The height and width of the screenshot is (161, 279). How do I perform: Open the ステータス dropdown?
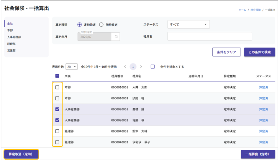click(188, 25)
